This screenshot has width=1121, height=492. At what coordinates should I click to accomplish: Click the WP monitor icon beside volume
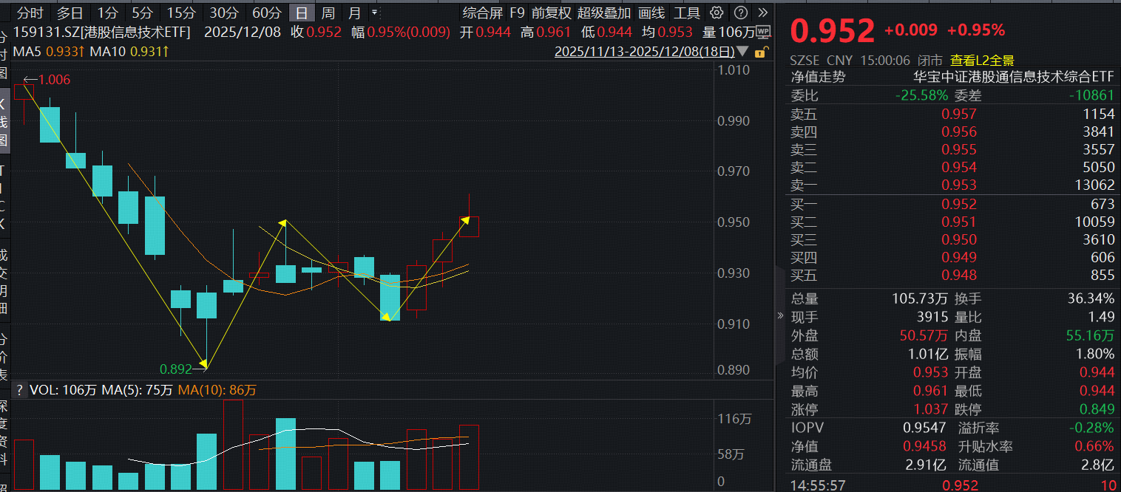coord(763,31)
